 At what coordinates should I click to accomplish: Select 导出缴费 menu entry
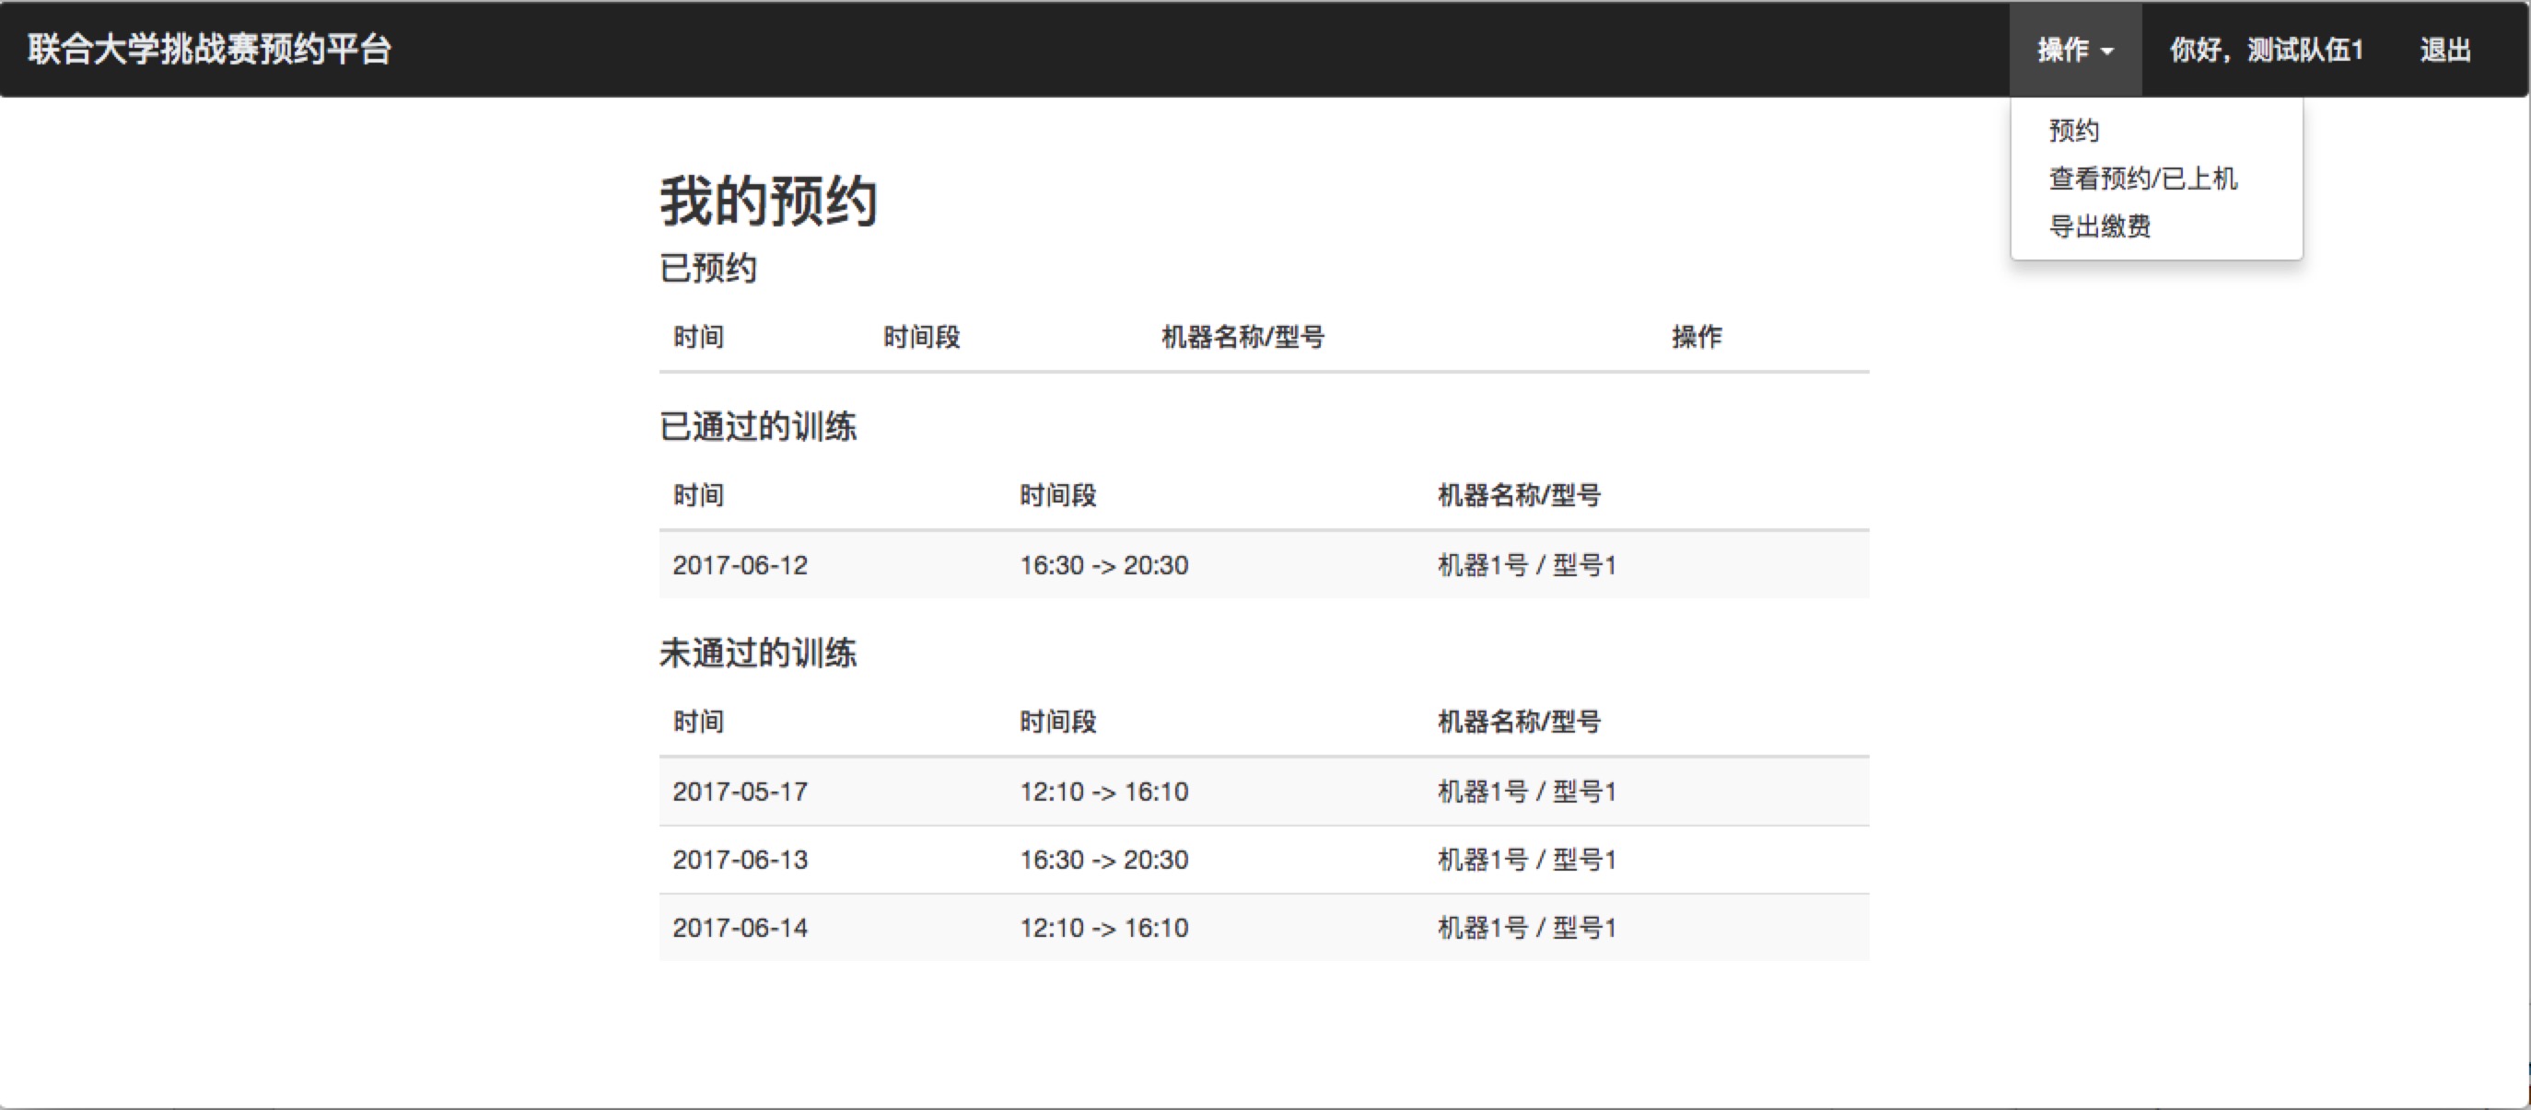2100,226
